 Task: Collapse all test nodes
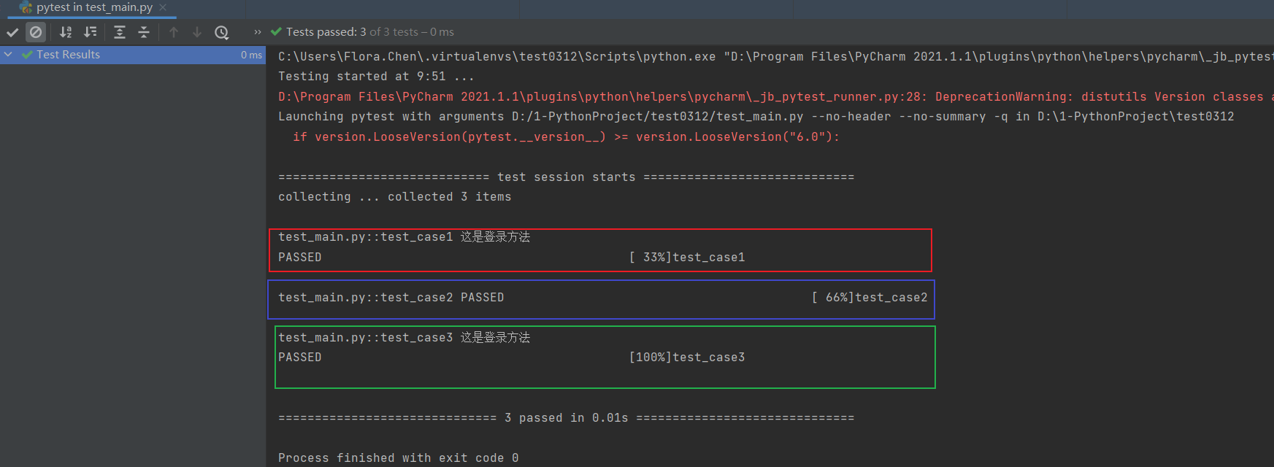144,32
